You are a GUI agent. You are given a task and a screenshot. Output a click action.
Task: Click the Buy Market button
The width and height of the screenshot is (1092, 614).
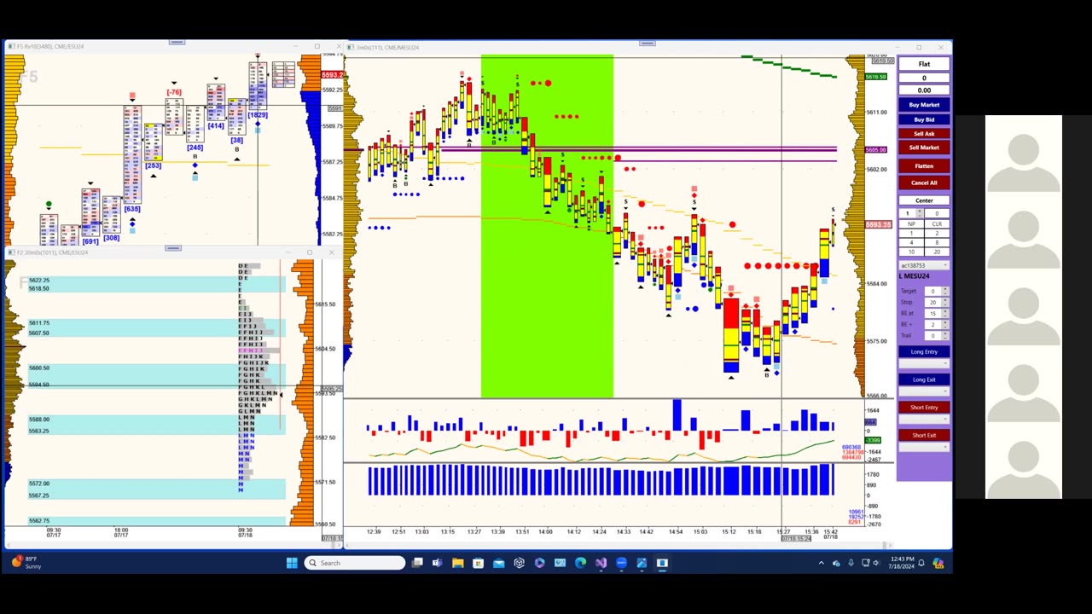[x=924, y=105]
